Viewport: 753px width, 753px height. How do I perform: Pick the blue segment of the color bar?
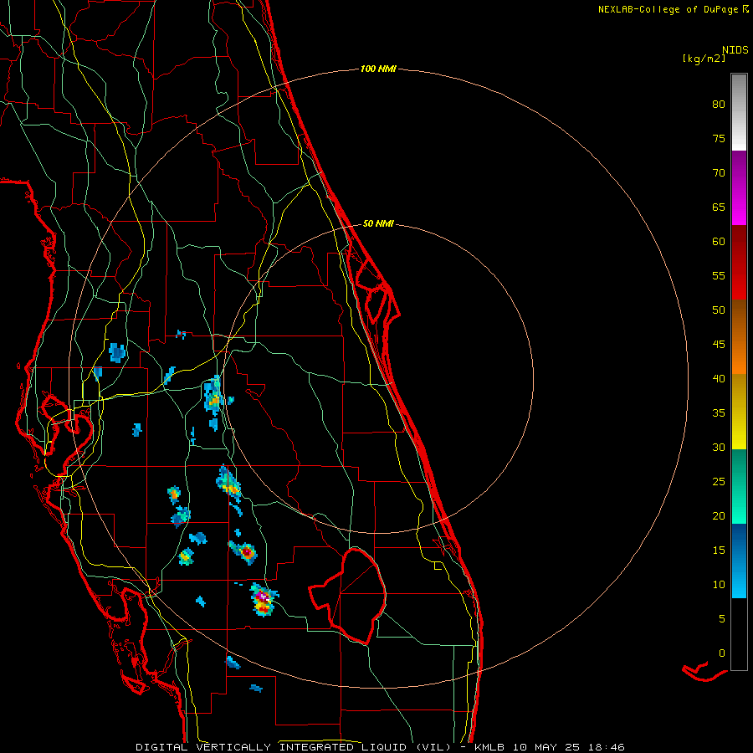tap(739, 561)
